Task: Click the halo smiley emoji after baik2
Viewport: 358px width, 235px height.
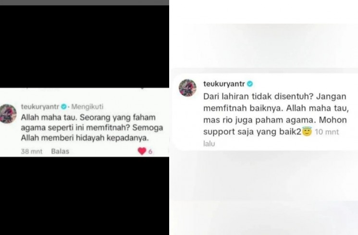Action: click(x=307, y=131)
